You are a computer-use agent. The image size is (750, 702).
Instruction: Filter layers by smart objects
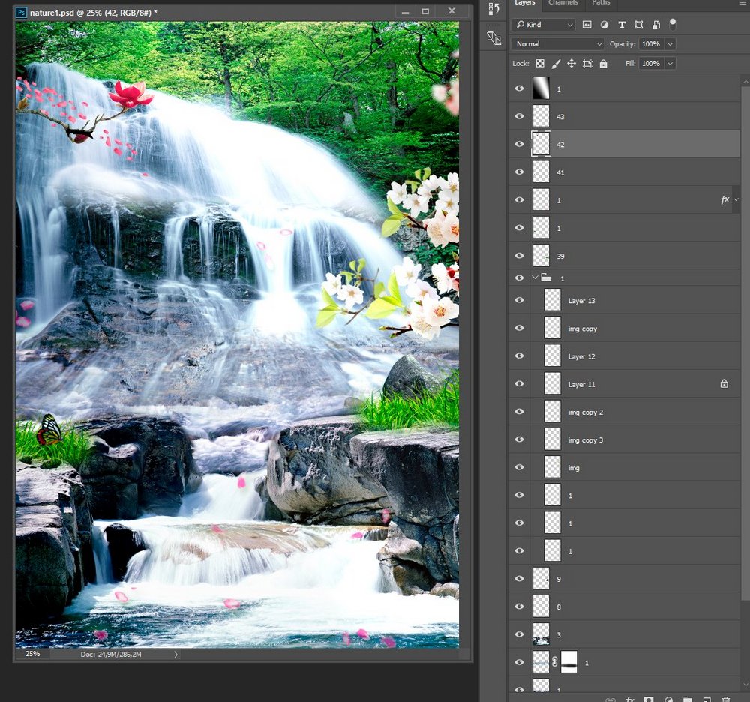[655, 24]
